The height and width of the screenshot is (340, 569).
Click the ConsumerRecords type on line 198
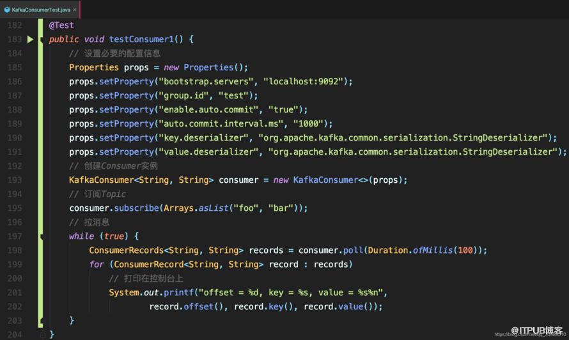(127, 251)
